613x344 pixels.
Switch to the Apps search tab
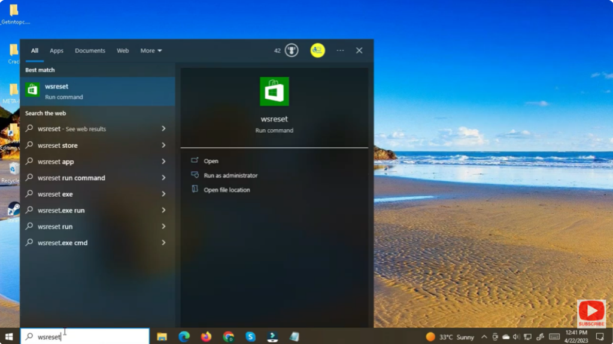click(x=56, y=51)
